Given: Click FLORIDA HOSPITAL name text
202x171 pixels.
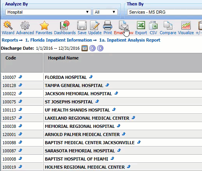Looking at the screenshot, I should 66,77.
